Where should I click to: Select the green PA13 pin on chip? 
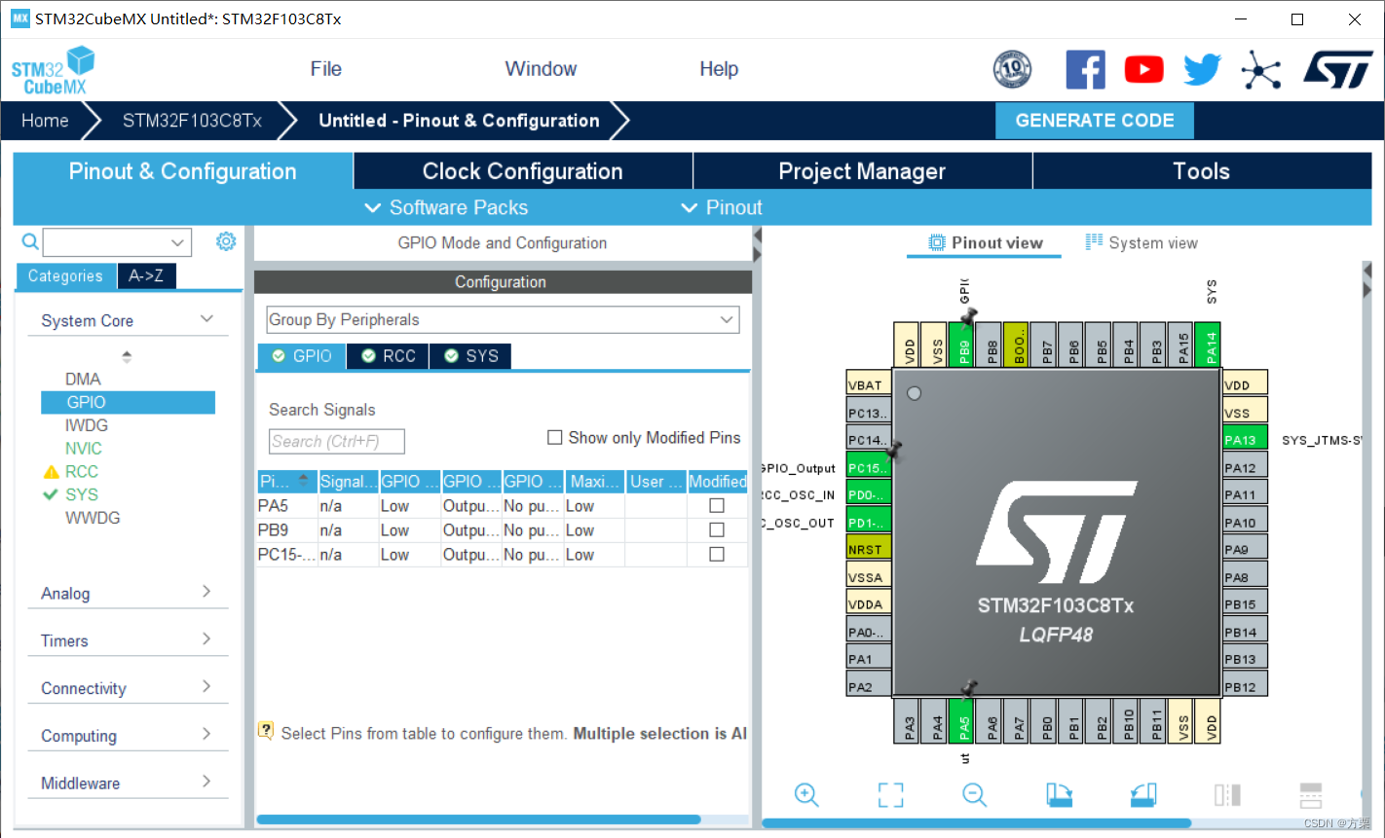[x=1246, y=440]
